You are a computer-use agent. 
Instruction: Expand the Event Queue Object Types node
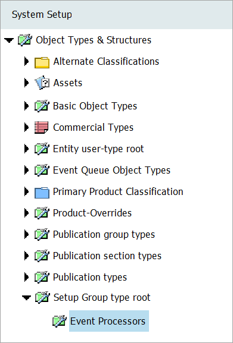pos(26,170)
